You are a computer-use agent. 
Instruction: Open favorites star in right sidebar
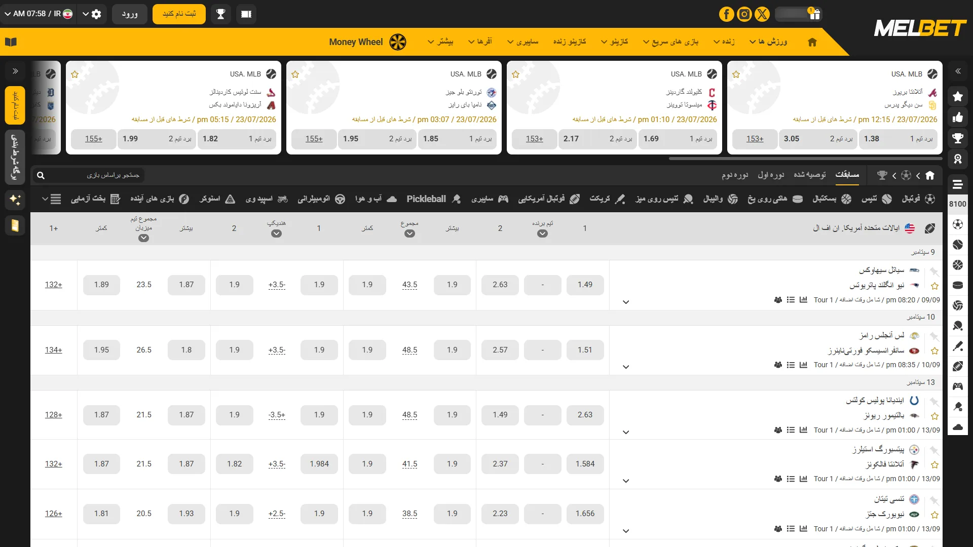(x=958, y=96)
